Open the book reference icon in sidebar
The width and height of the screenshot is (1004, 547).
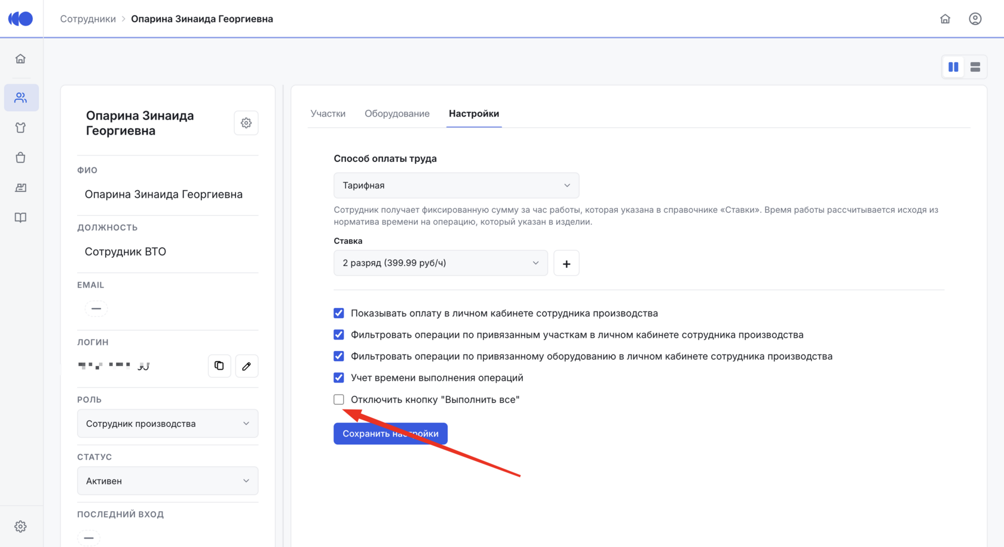pos(21,217)
